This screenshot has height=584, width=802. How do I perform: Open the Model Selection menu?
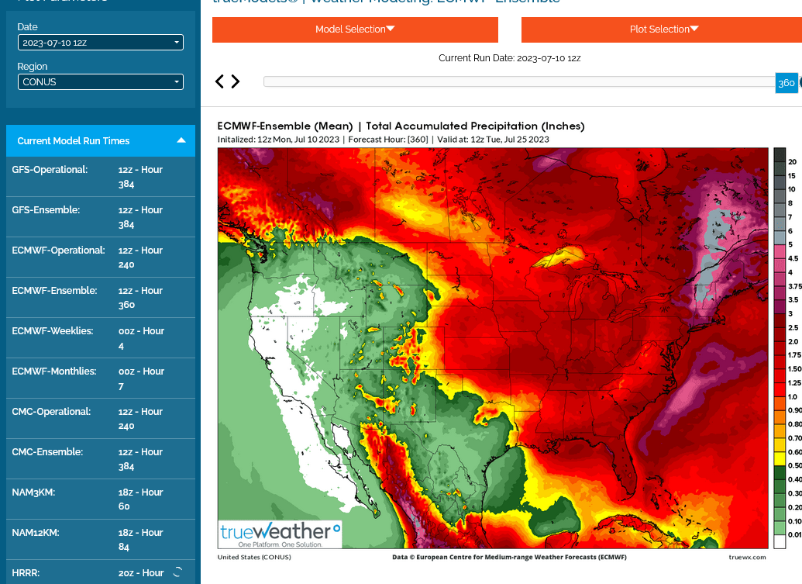[355, 29]
